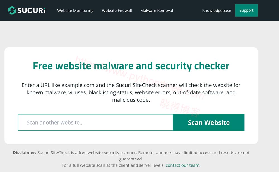The image size is (279, 173).
Task: Click the word "guaranteed." in the disclaimer
Action: [x=131, y=159]
